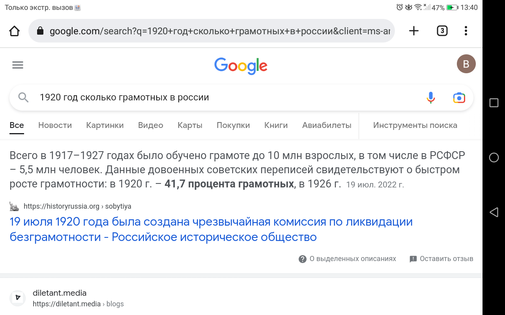Select the Книги search tab
Image resolution: width=505 pixels, height=315 pixels.
tap(276, 125)
